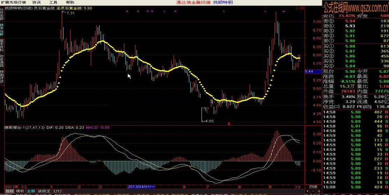Image resolution: width=389 pixels, height=195 pixels.
Task: Click the 4.05 low price marker
Action: click(209, 121)
